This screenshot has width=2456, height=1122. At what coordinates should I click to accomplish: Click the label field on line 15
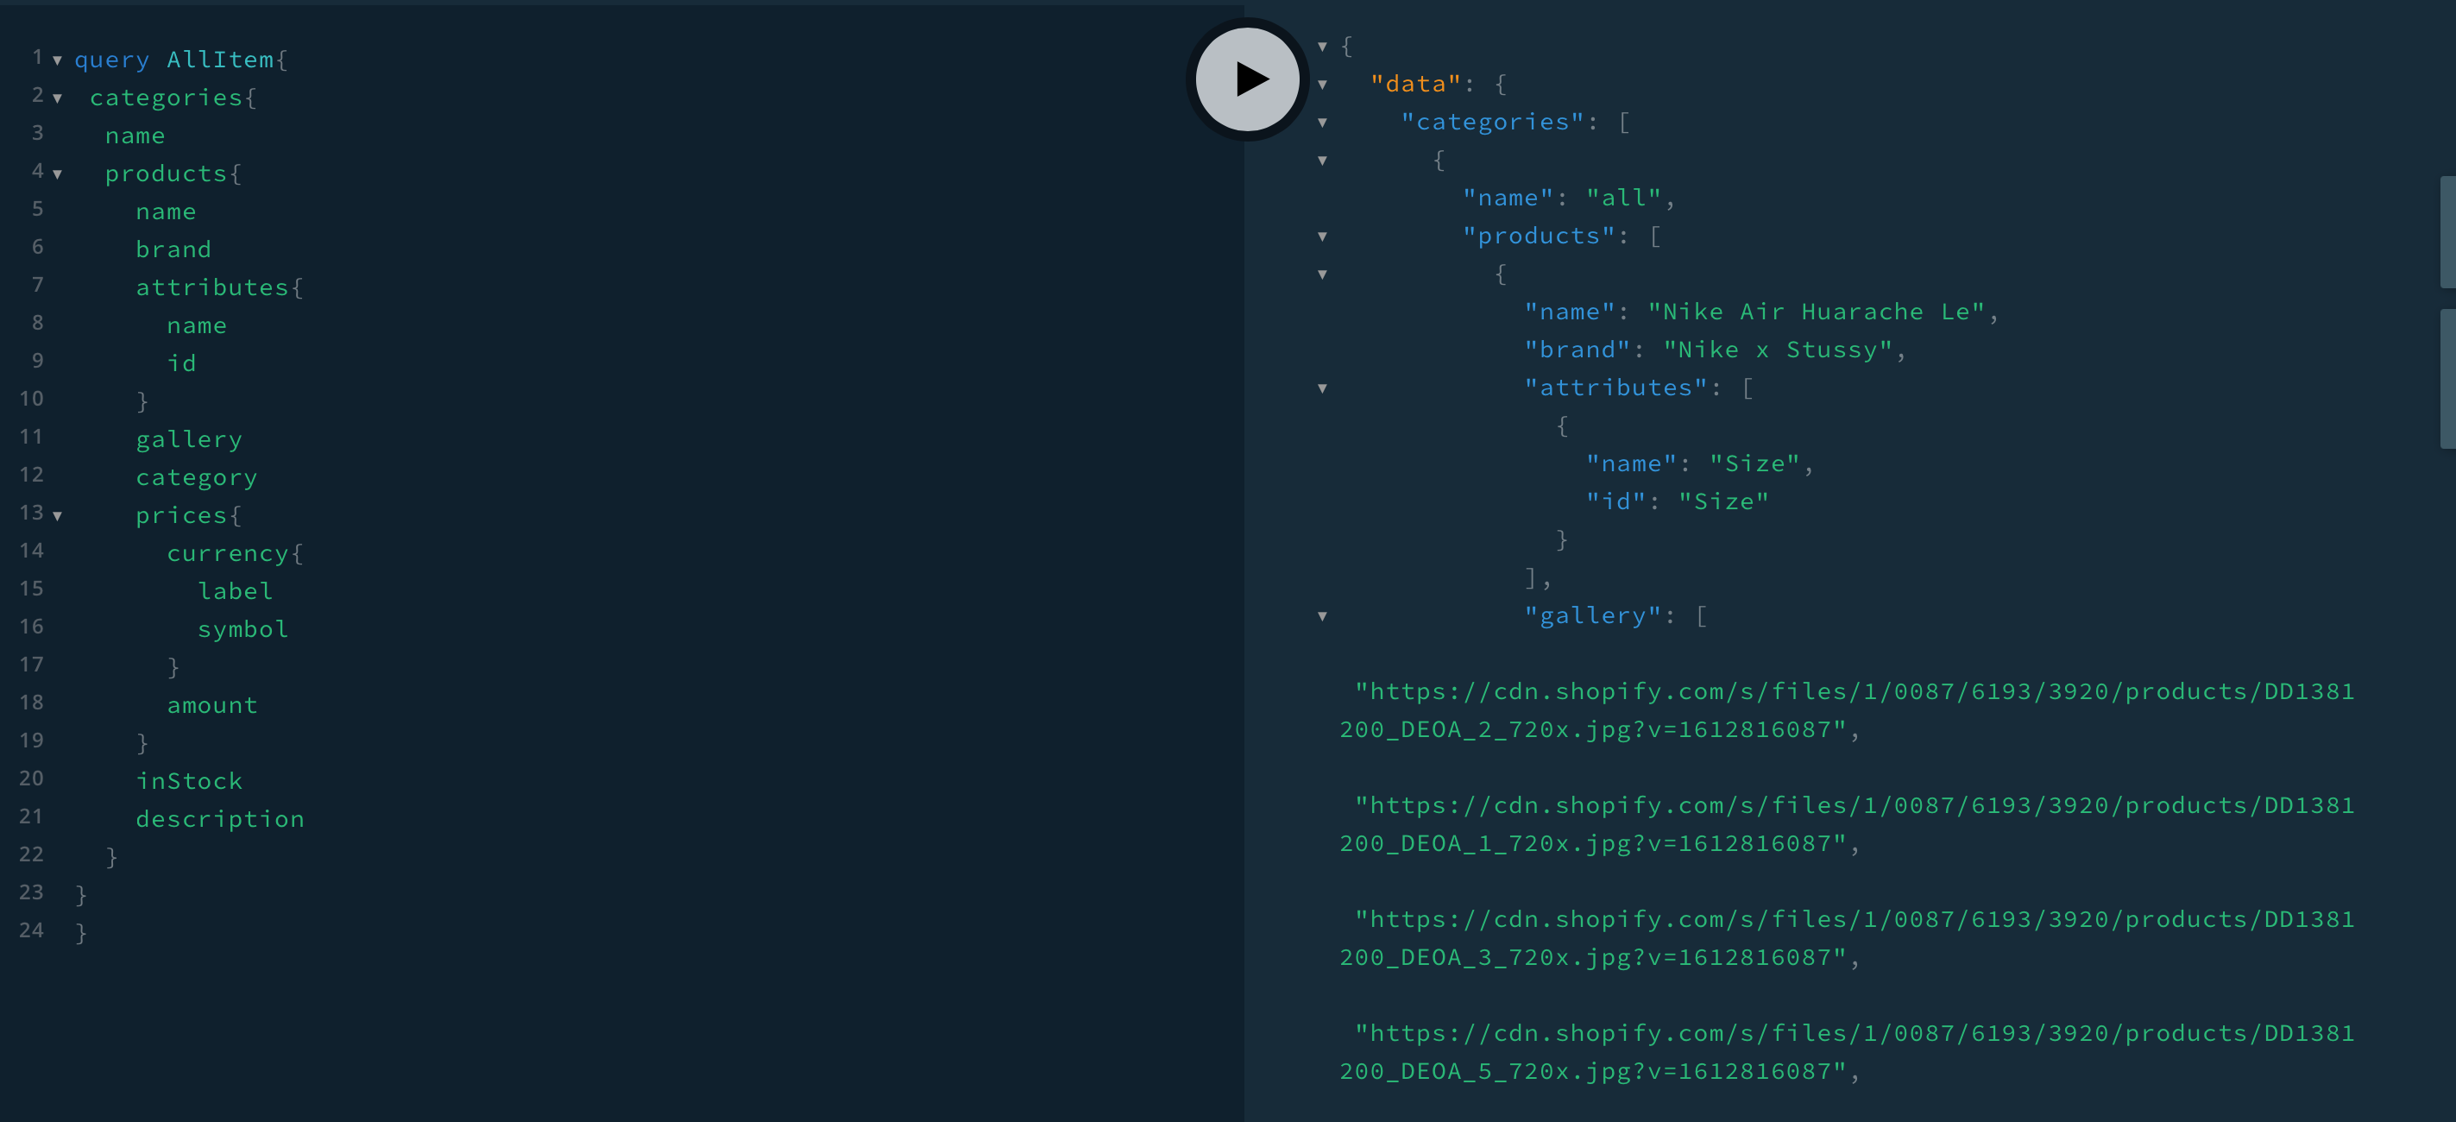236,591
